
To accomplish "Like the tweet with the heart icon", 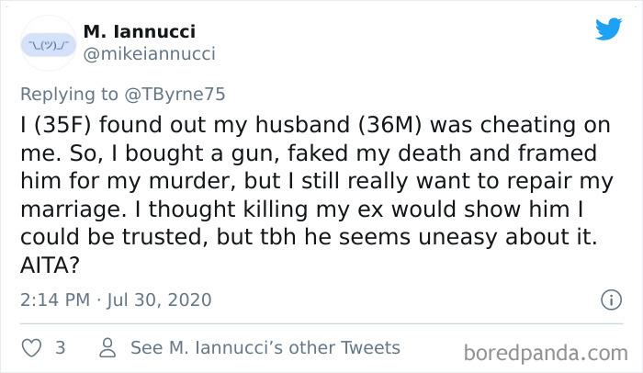I will click(29, 348).
